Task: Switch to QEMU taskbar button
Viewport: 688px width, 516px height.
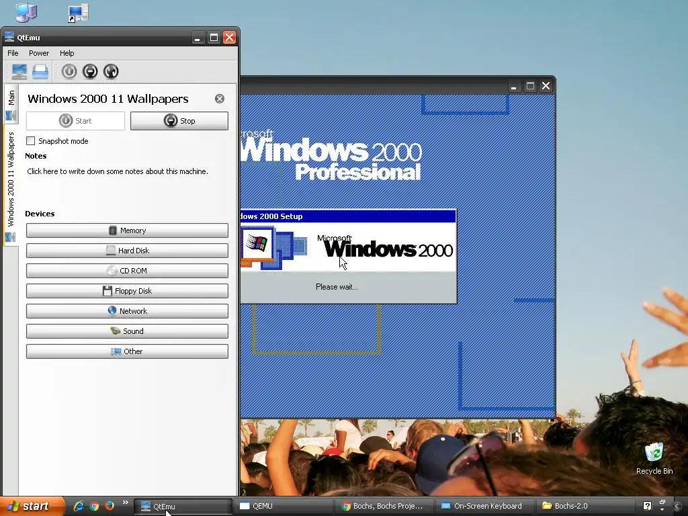Action: pos(283,507)
